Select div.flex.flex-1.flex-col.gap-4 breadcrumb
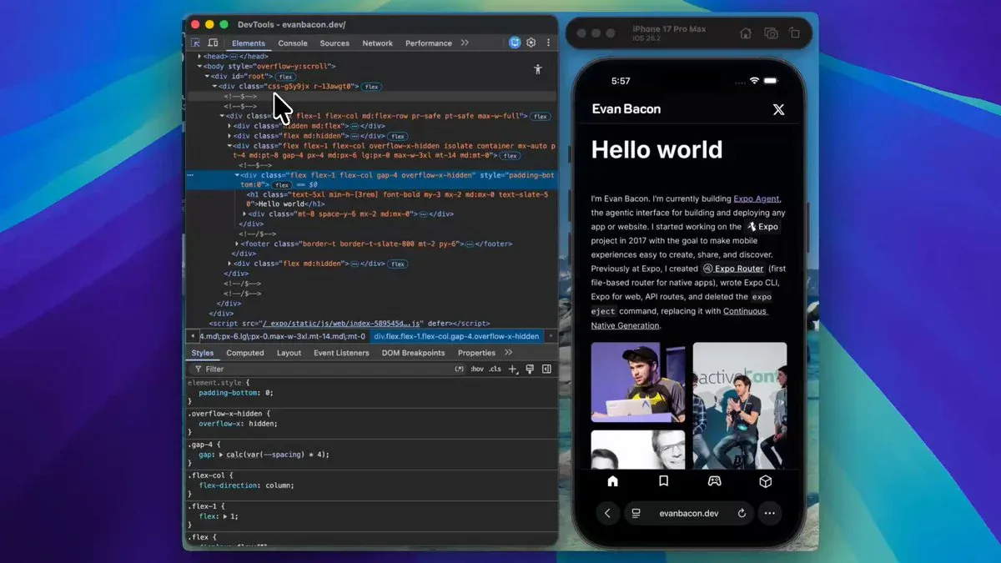This screenshot has height=563, width=1001. click(456, 337)
